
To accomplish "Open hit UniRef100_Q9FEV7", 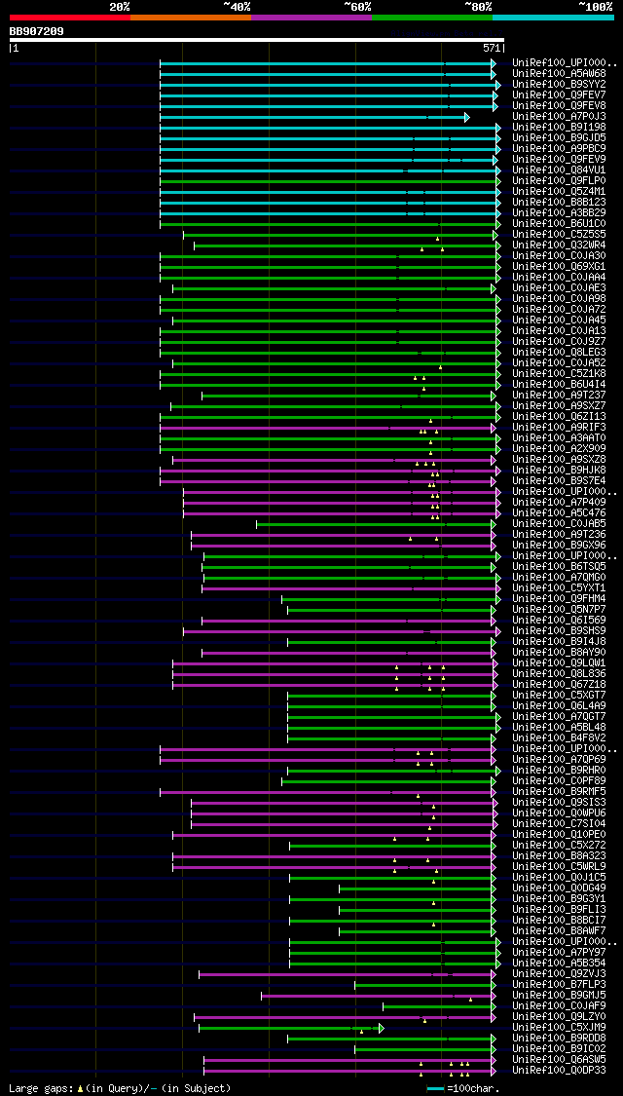I will pos(560,95).
